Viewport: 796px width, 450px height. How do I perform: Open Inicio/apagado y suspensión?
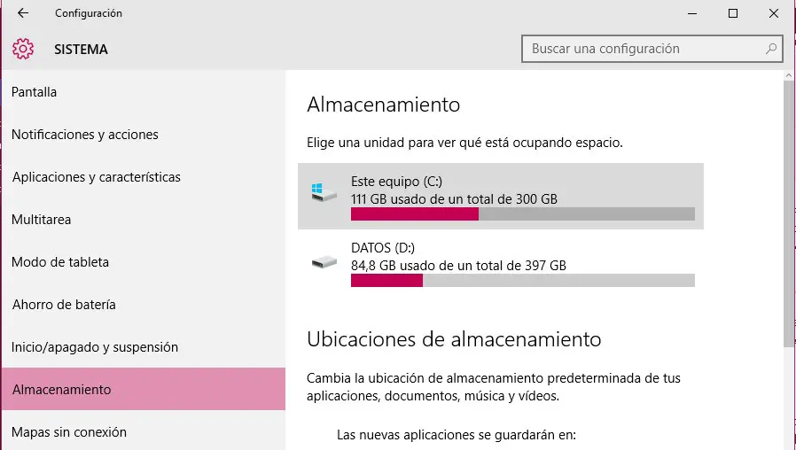tap(95, 347)
